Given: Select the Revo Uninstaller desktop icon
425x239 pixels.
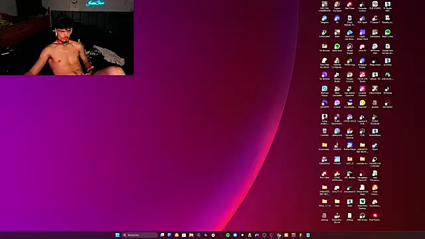Looking at the screenshot, I should (x=337, y=91).
